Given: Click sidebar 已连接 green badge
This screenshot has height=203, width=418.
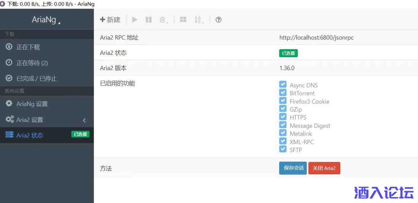Looking at the screenshot, I should pyautogui.click(x=80, y=134).
